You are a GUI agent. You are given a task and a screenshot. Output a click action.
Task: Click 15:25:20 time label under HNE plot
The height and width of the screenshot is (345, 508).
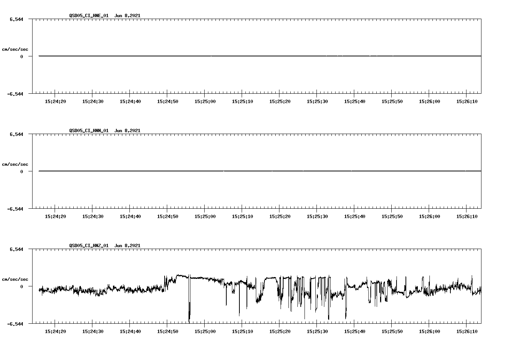coord(280,102)
